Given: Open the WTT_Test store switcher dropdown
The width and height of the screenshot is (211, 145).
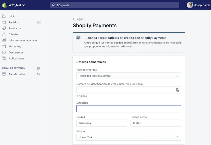Looking at the screenshot, I should coord(17,5).
